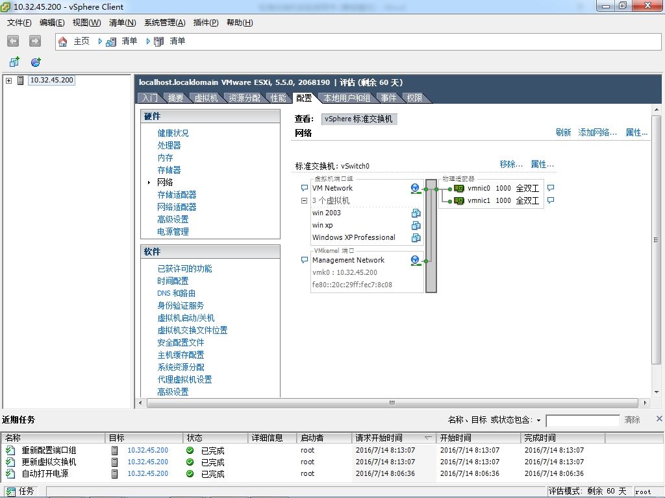Screen dimensions: 665x498
Task: Open the 清单(N) menu
Action: pyautogui.click(x=122, y=23)
